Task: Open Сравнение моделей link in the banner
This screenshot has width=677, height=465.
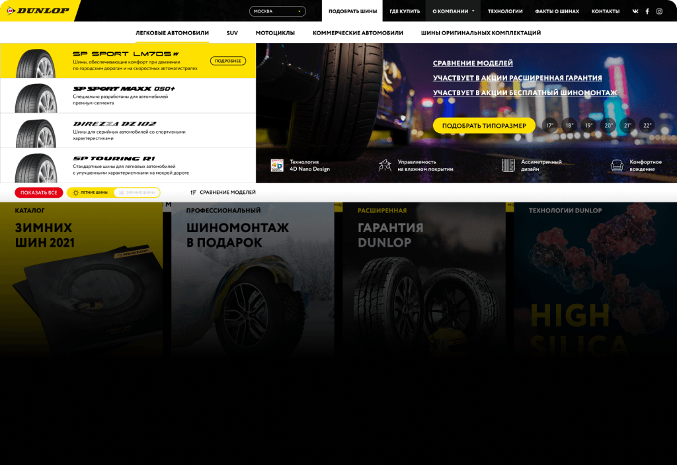Action: coord(473,63)
